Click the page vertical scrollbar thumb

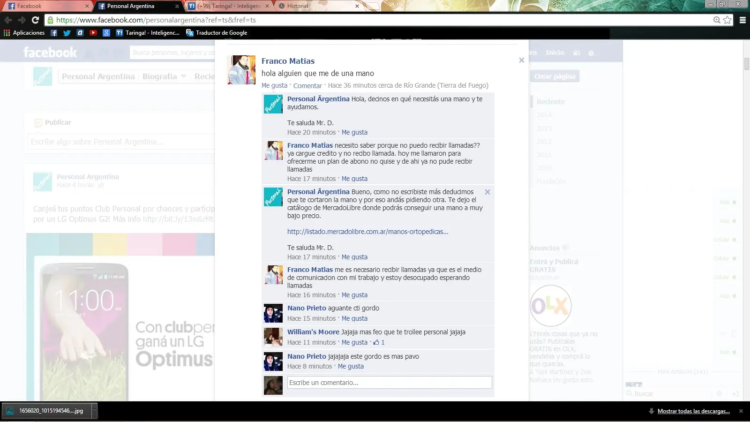pyautogui.click(x=746, y=63)
